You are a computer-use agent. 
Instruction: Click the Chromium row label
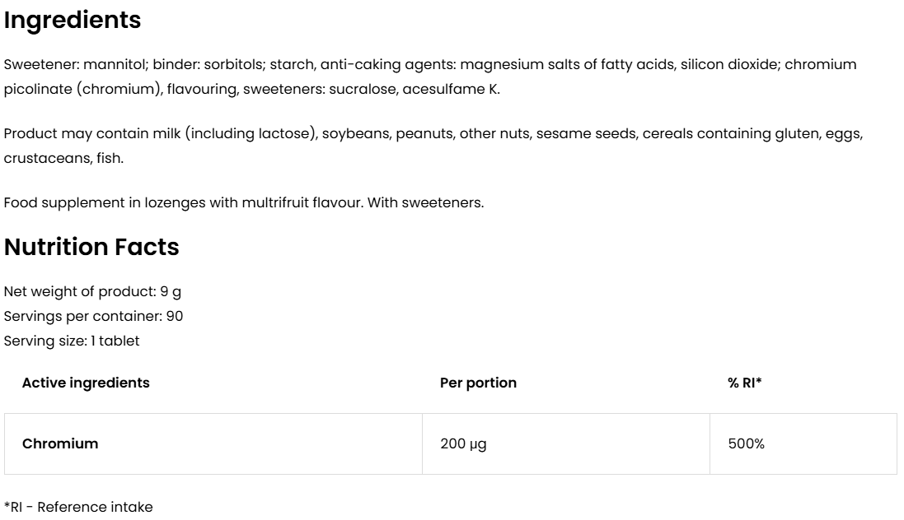(x=60, y=443)
